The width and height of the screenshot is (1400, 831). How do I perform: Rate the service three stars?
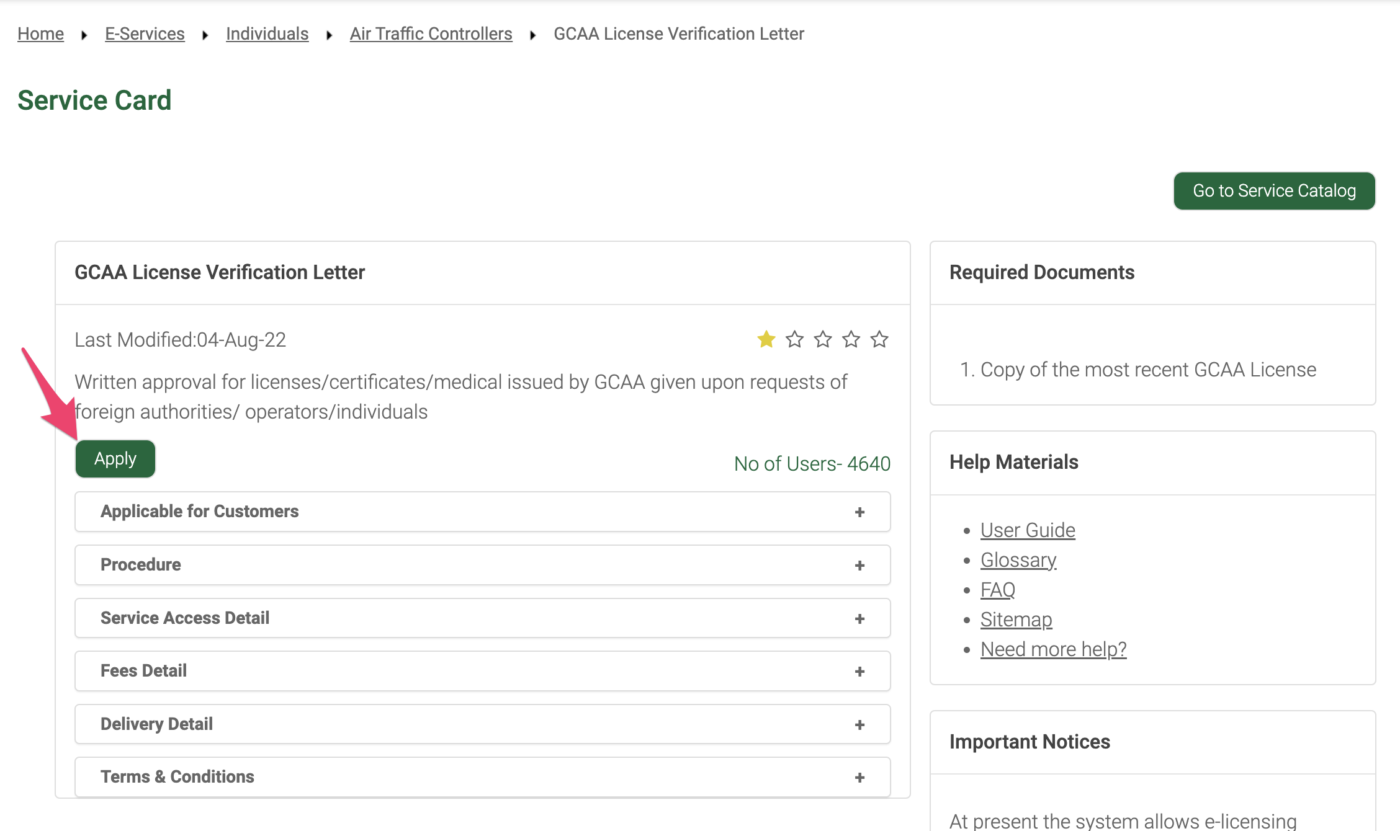(823, 339)
